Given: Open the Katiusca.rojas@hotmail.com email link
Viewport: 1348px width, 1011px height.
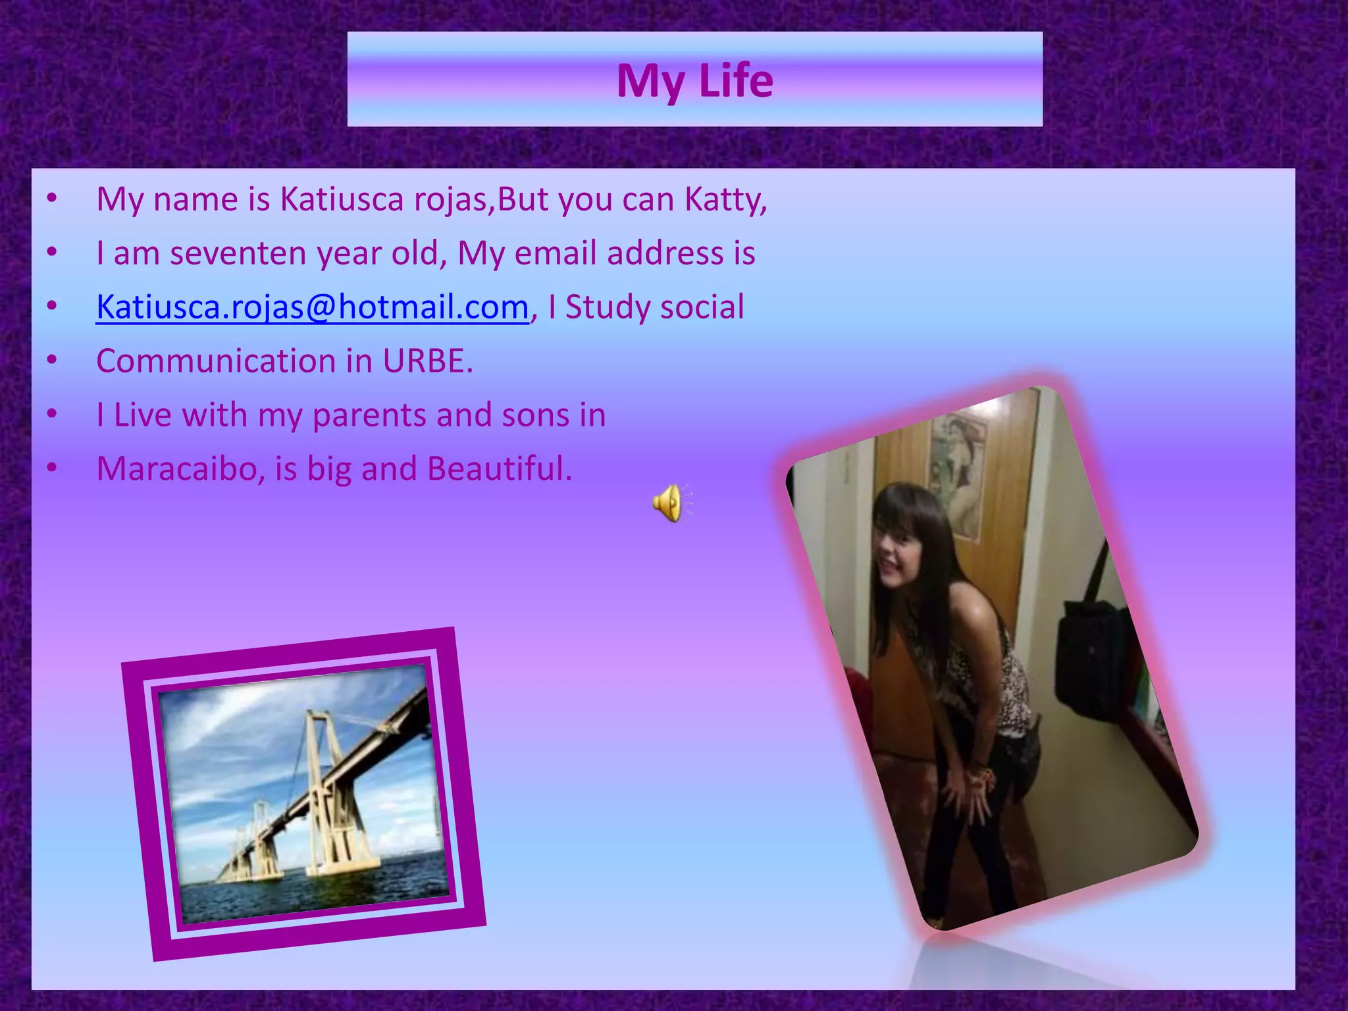Looking at the screenshot, I should (x=313, y=307).
